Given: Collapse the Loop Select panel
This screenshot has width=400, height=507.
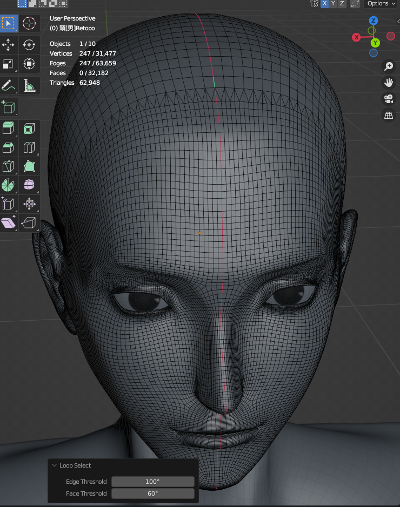Looking at the screenshot, I should (54, 465).
